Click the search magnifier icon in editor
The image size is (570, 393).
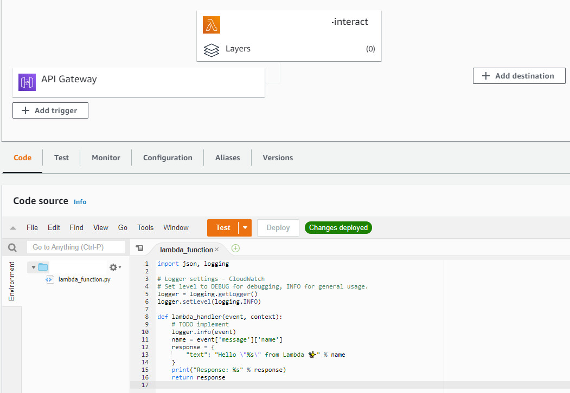click(12, 247)
